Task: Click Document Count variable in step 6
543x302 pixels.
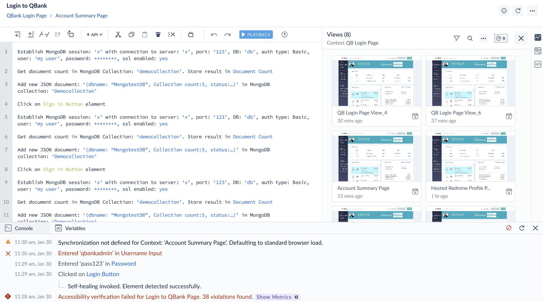Action: point(252,137)
